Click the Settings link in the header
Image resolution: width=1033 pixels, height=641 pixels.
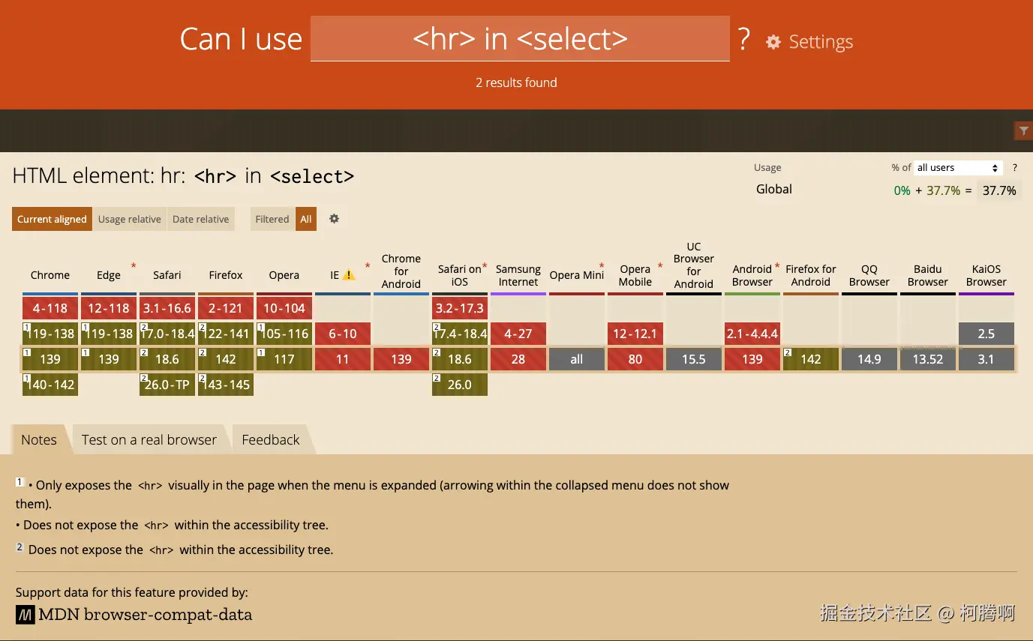[x=821, y=42]
